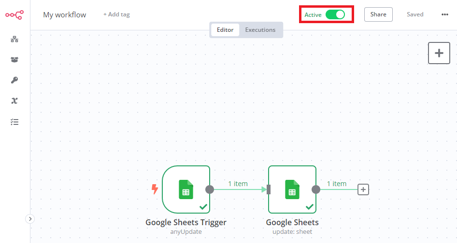Click the Google Sheets node output dot
This screenshot has height=243, width=457.
point(316,189)
